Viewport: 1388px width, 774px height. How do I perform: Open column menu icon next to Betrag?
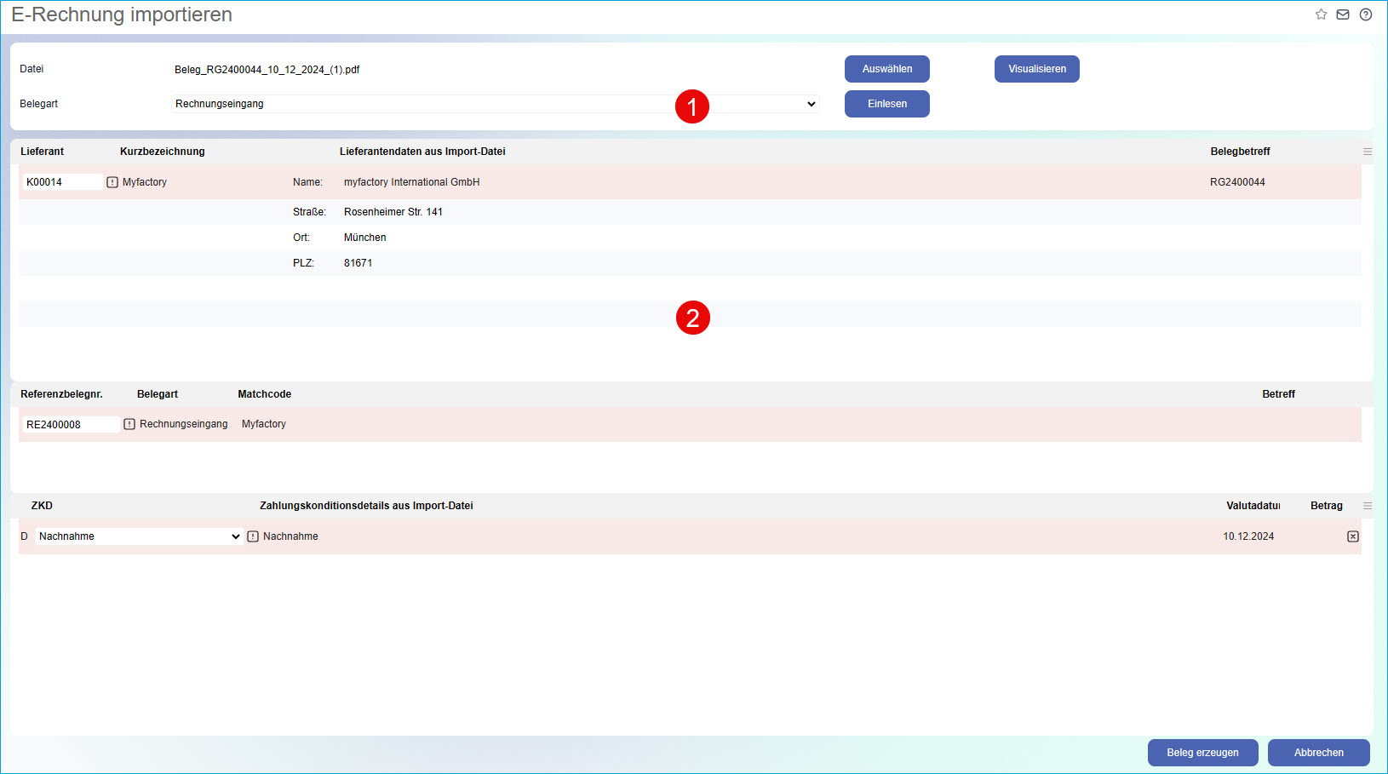tap(1368, 506)
